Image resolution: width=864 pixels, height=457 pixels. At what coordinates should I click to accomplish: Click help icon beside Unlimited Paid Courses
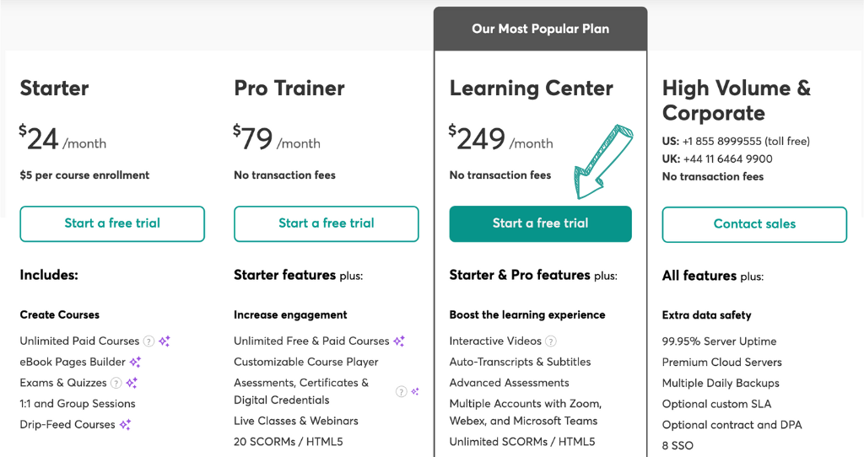click(x=148, y=341)
